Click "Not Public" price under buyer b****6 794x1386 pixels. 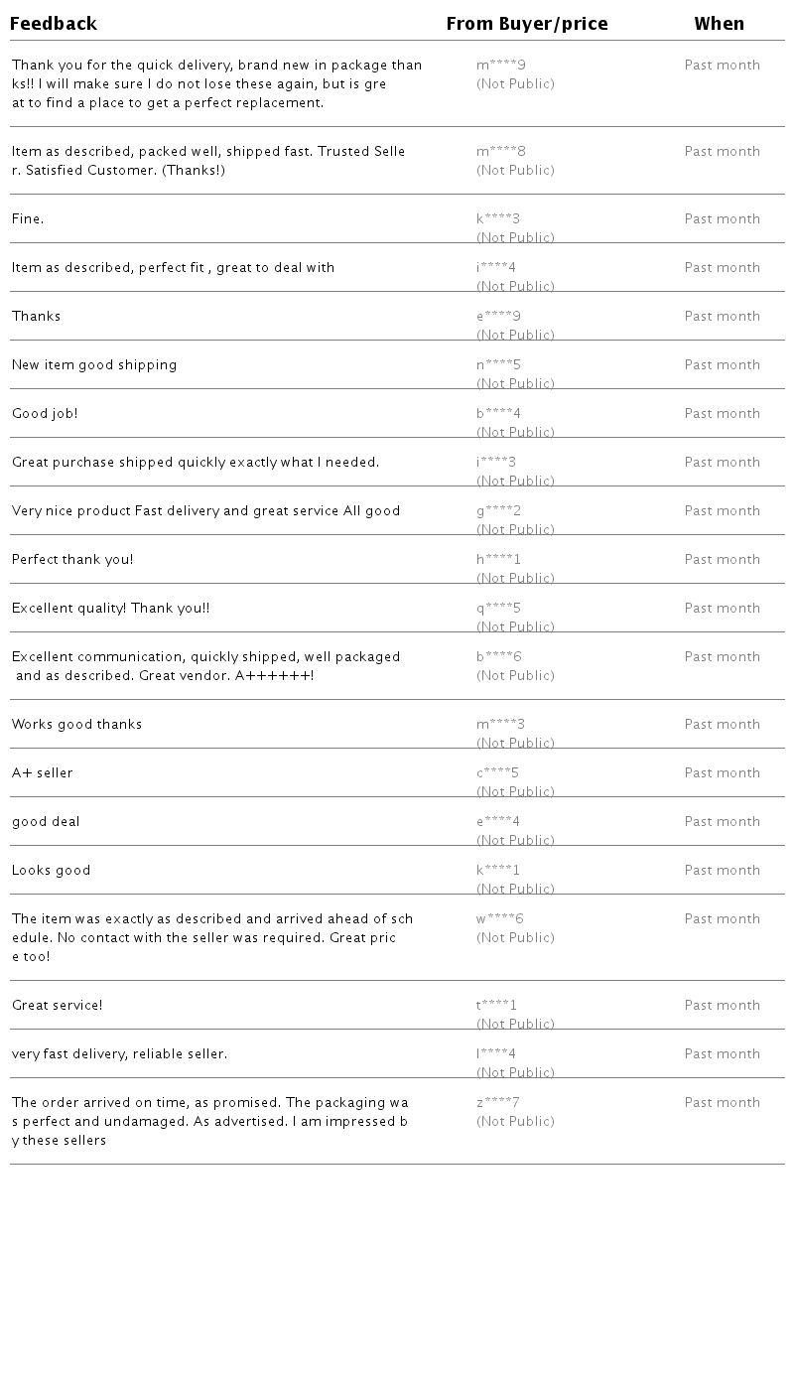tap(515, 676)
